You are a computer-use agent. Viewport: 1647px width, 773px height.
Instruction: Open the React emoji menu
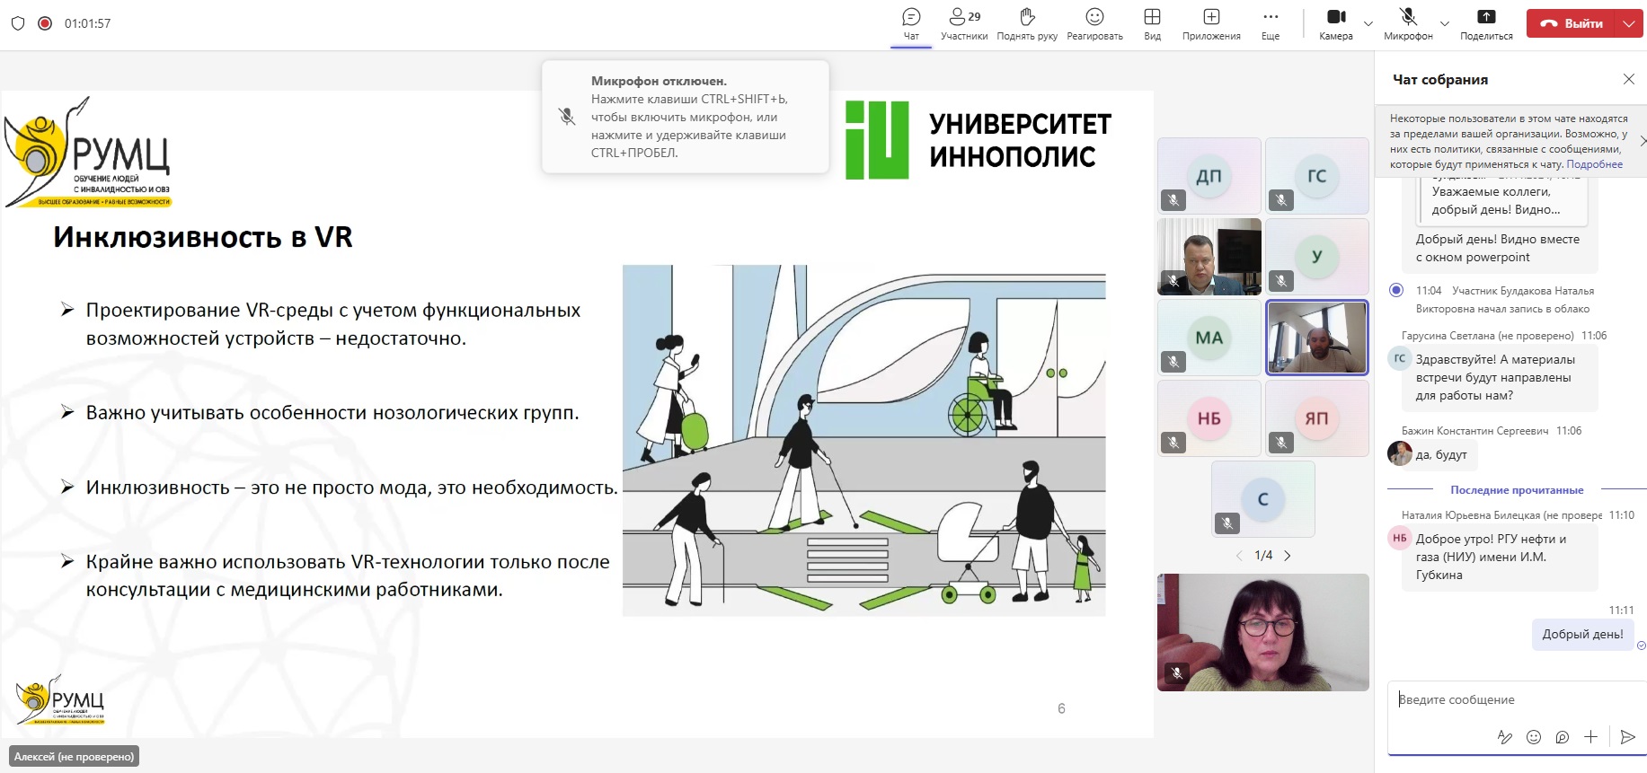(x=1094, y=23)
